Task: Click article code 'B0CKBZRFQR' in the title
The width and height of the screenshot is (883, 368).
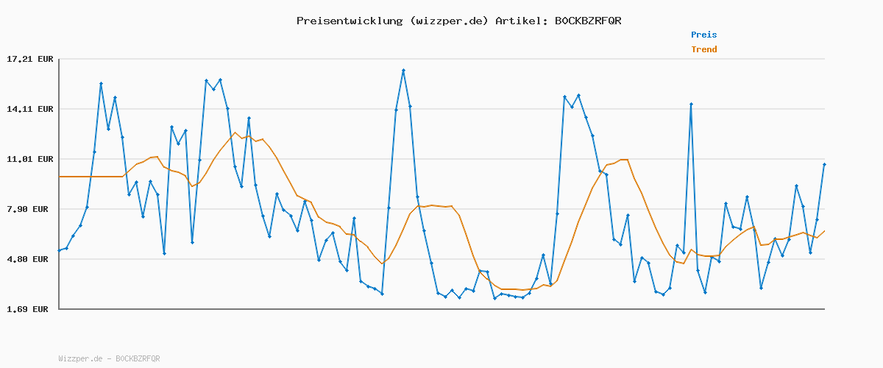Action: (588, 21)
